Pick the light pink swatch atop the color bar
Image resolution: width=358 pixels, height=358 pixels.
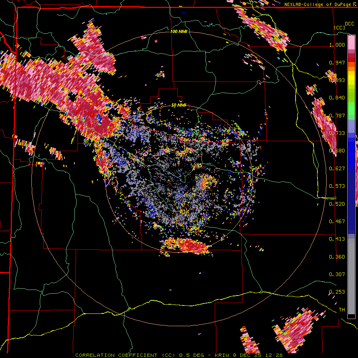pos(351,42)
